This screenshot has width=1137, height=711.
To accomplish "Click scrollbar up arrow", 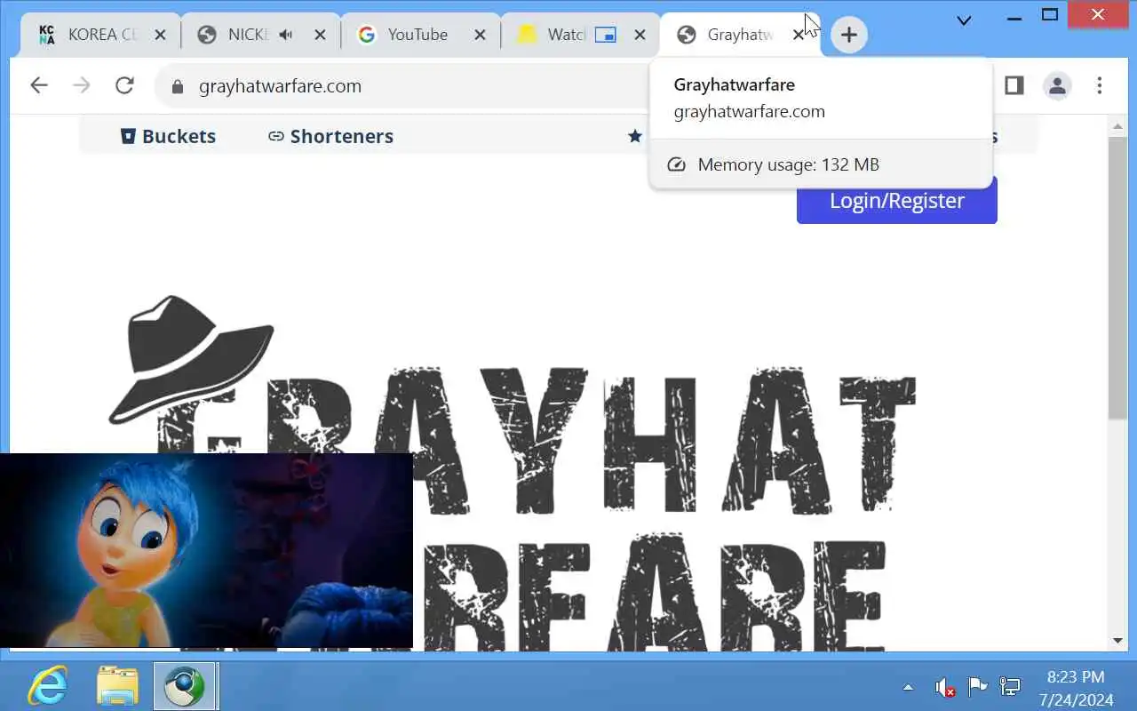I will click(1117, 126).
